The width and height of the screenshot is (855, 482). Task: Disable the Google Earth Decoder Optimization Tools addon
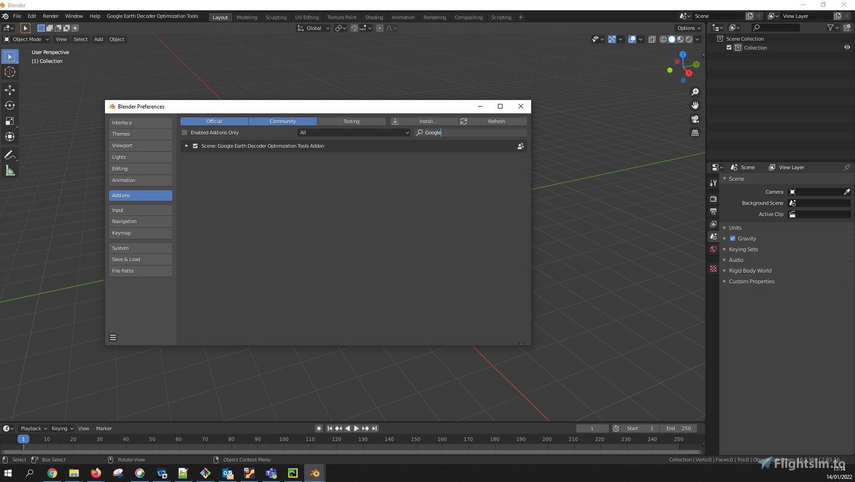tap(195, 145)
